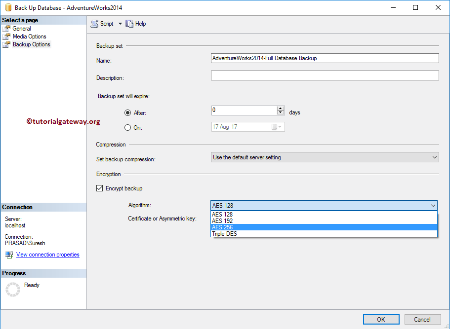Click the database icon in title bar
Image resolution: width=450 pixels, height=329 pixels.
(8, 7)
